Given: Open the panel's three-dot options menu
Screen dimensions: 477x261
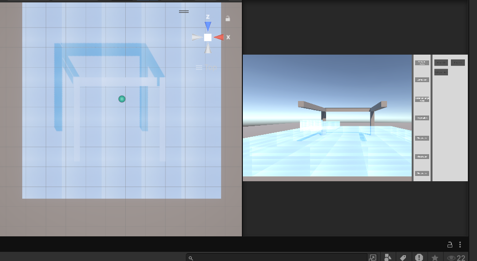Looking at the screenshot, I should click(x=460, y=245).
